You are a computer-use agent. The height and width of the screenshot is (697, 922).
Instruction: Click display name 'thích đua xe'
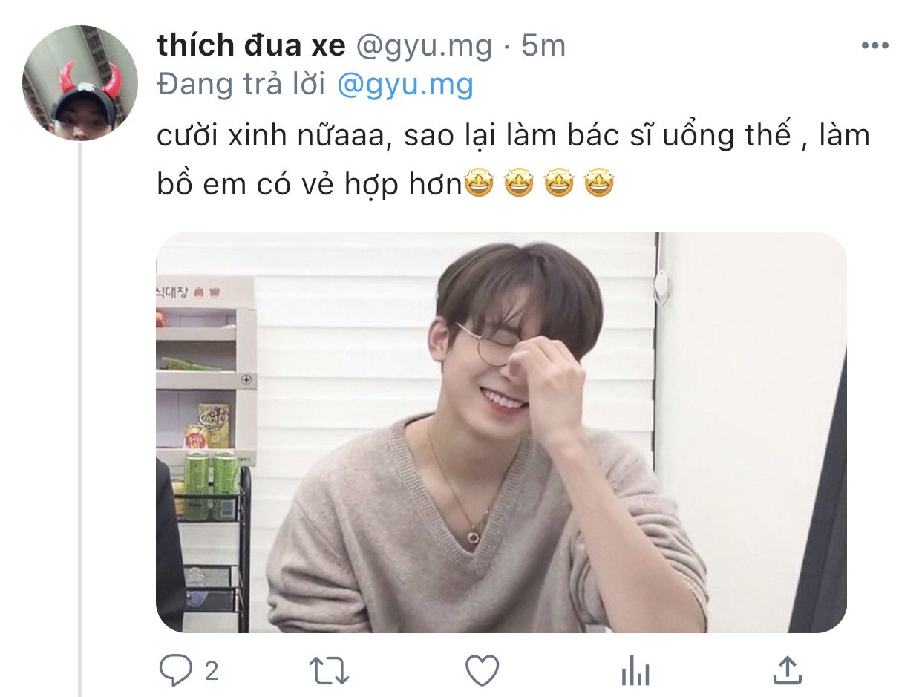click(x=251, y=46)
